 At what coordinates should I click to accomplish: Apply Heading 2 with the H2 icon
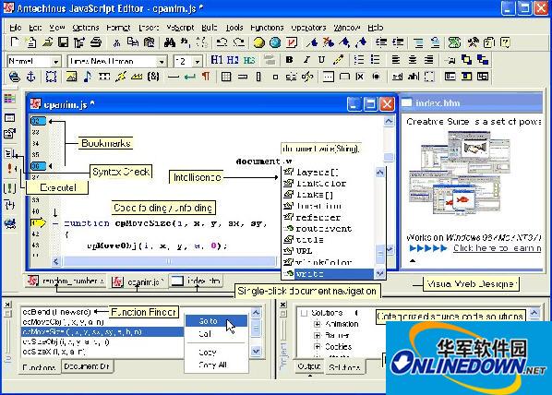pos(233,60)
